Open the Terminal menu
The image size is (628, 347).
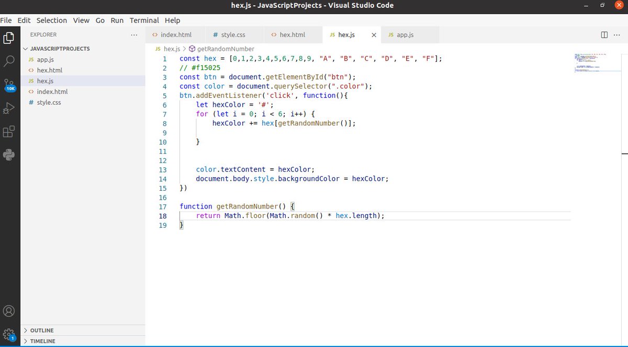coord(144,20)
